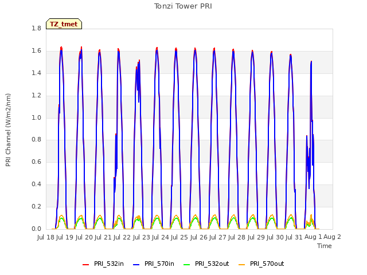Click the 1.6 y-axis tick label
This screenshot has height=275, width=367.
pos(36,50)
